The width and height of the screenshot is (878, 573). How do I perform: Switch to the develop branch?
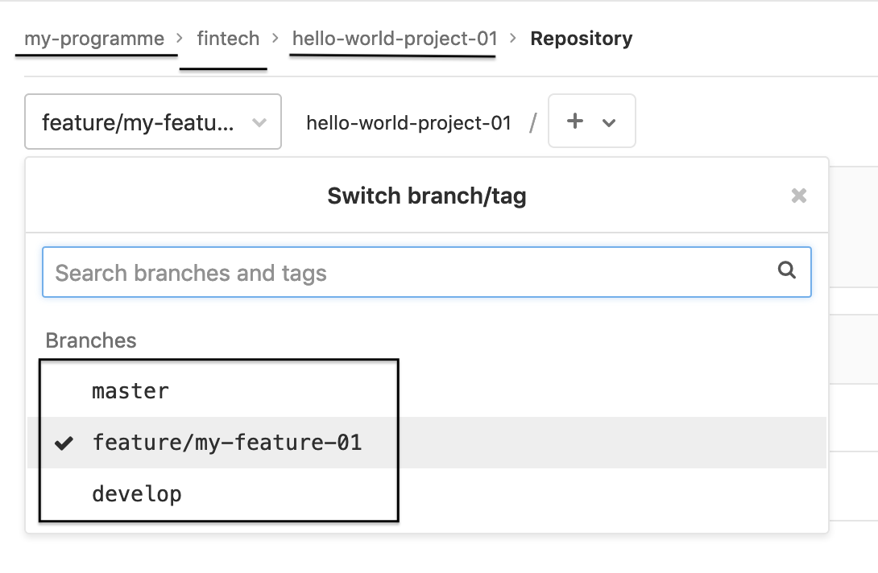pyautogui.click(x=137, y=494)
